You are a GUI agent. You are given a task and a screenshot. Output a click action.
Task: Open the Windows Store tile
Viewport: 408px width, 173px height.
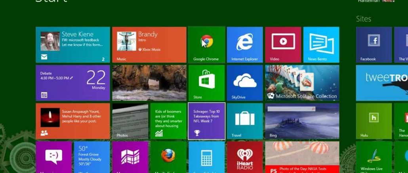point(206,83)
